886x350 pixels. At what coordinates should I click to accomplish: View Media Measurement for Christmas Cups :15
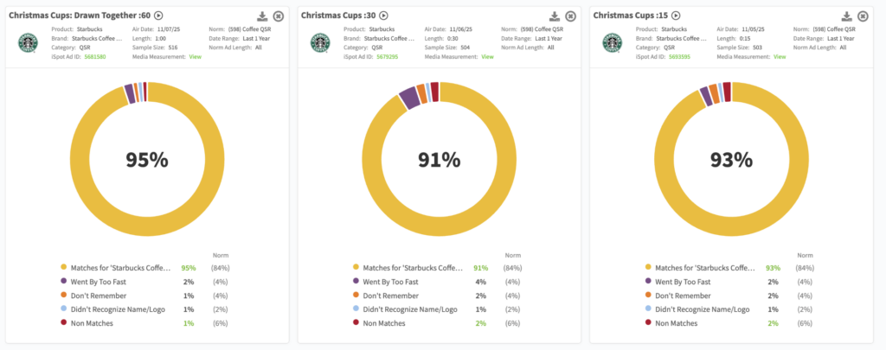(780, 57)
